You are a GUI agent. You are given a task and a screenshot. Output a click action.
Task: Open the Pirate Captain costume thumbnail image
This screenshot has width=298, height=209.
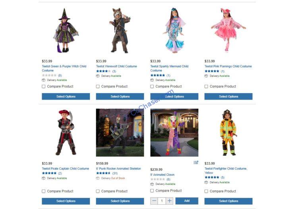click(x=66, y=132)
